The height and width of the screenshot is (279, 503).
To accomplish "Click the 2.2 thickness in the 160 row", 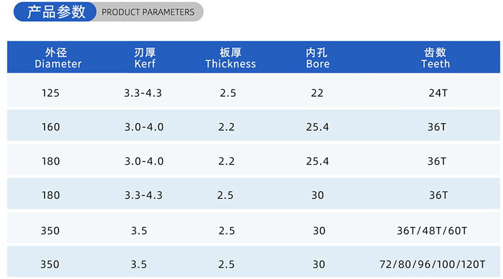I will [227, 127].
